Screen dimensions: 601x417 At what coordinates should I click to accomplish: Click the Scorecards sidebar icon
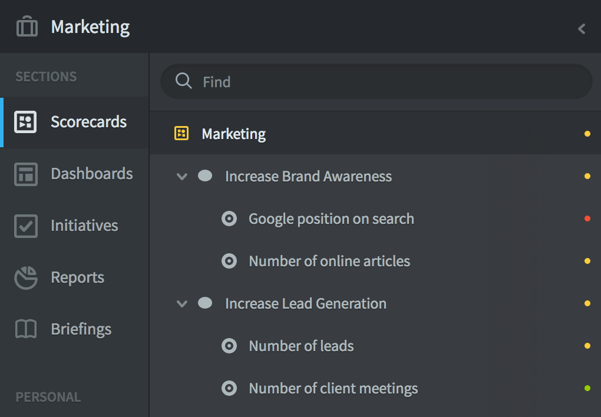pyautogui.click(x=26, y=122)
